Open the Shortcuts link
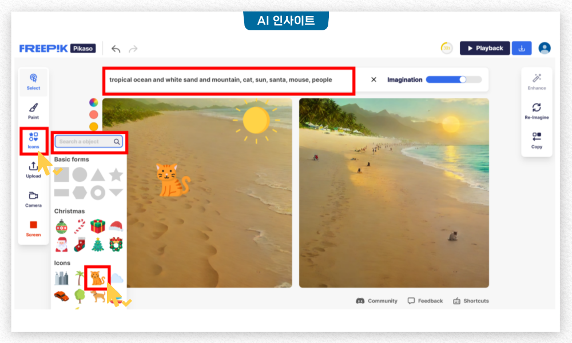572x343 pixels. point(471,301)
